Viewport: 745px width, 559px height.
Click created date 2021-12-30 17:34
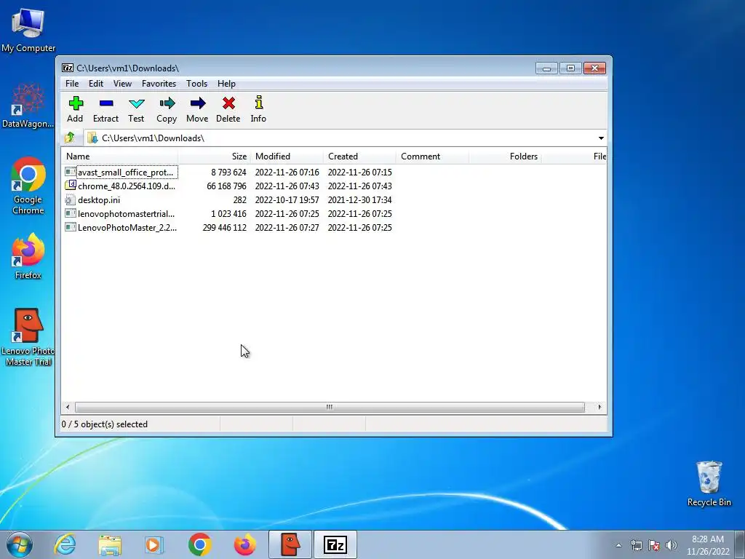(x=359, y=199)
